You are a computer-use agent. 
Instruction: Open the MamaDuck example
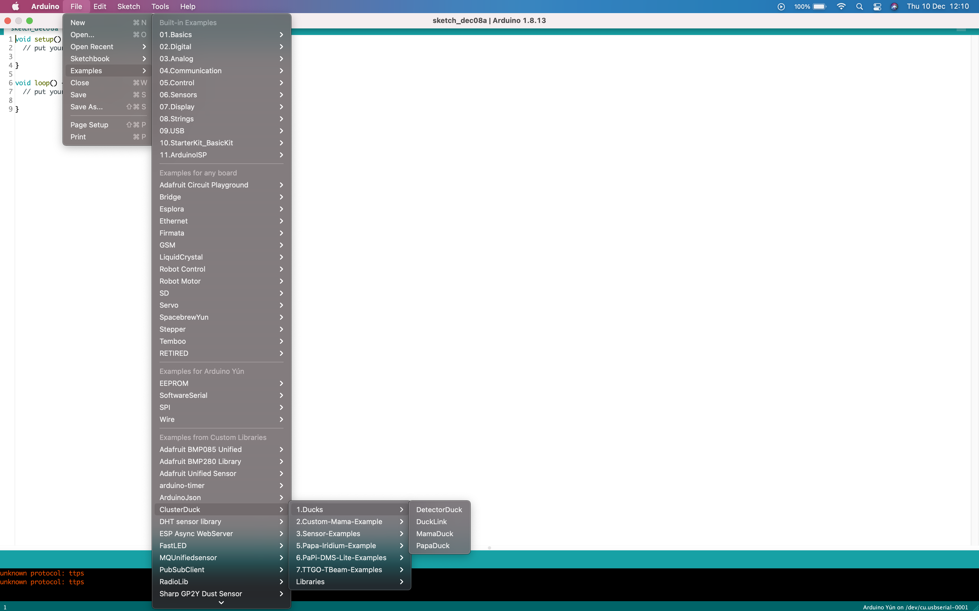click(x=435, y=534)
